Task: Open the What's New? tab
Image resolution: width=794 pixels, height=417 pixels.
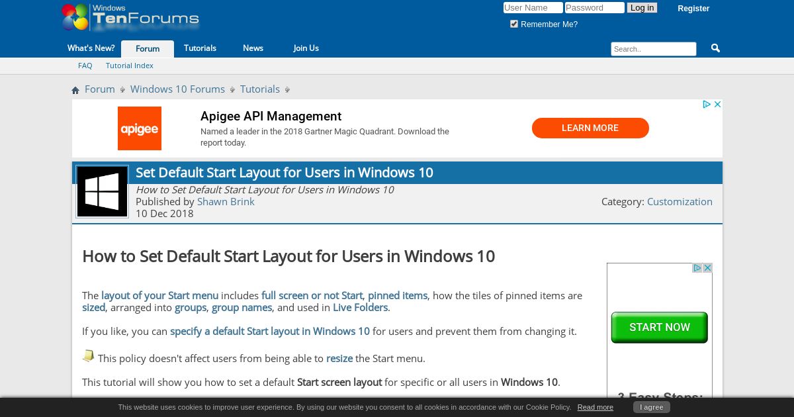Action: click(x=91, y=48)
